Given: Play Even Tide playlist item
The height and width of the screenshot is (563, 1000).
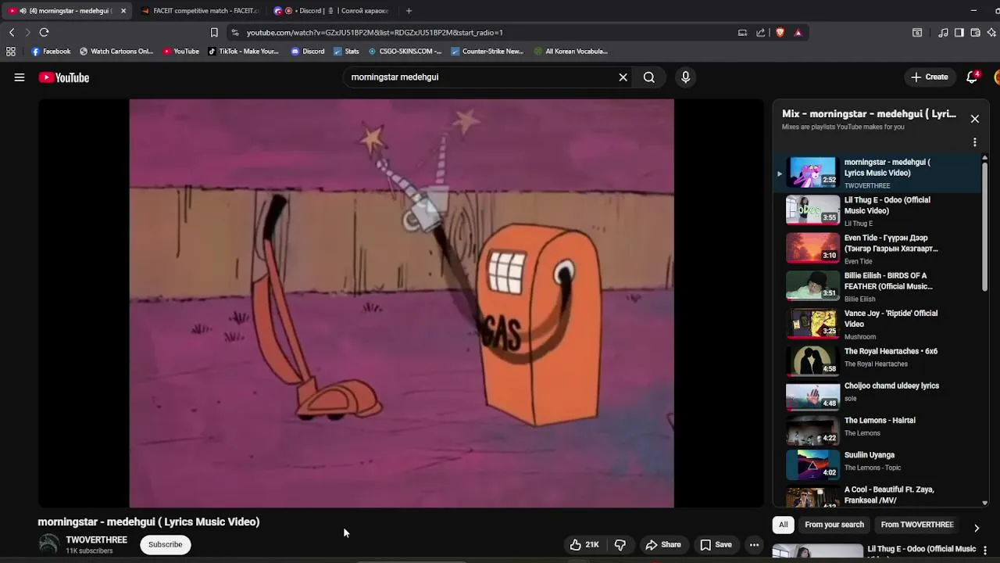Looking at the screenshot, I should coord(877,249).
